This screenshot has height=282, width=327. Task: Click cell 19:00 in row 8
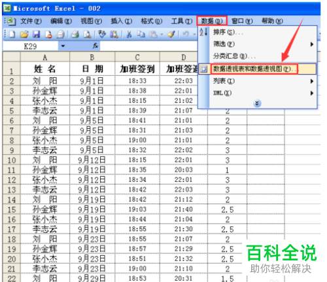pyautogui.click(x=137, y=140)
